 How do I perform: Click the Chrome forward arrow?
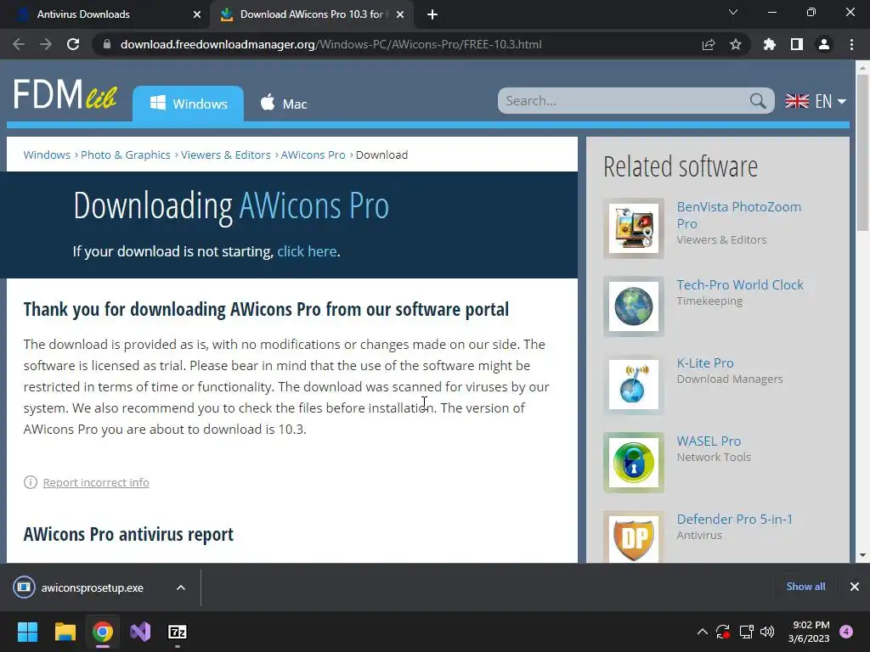click(46, 44)
